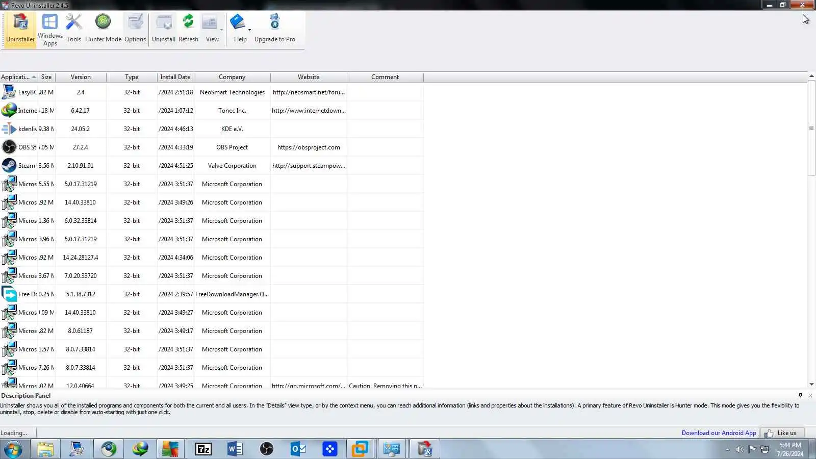816x459 pixels.
Task: Sort by Website column header
Action: click(x=309, y=77)
